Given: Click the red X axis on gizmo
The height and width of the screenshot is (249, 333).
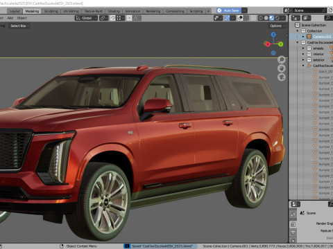Looking at the screenshot, I should click(x=267, y=44).
